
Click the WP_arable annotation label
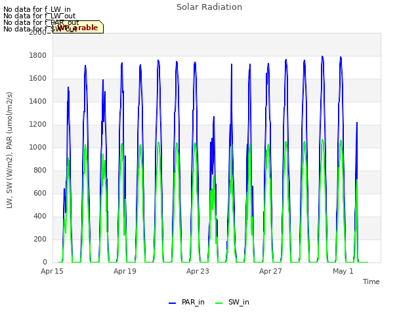coord(78,27)
